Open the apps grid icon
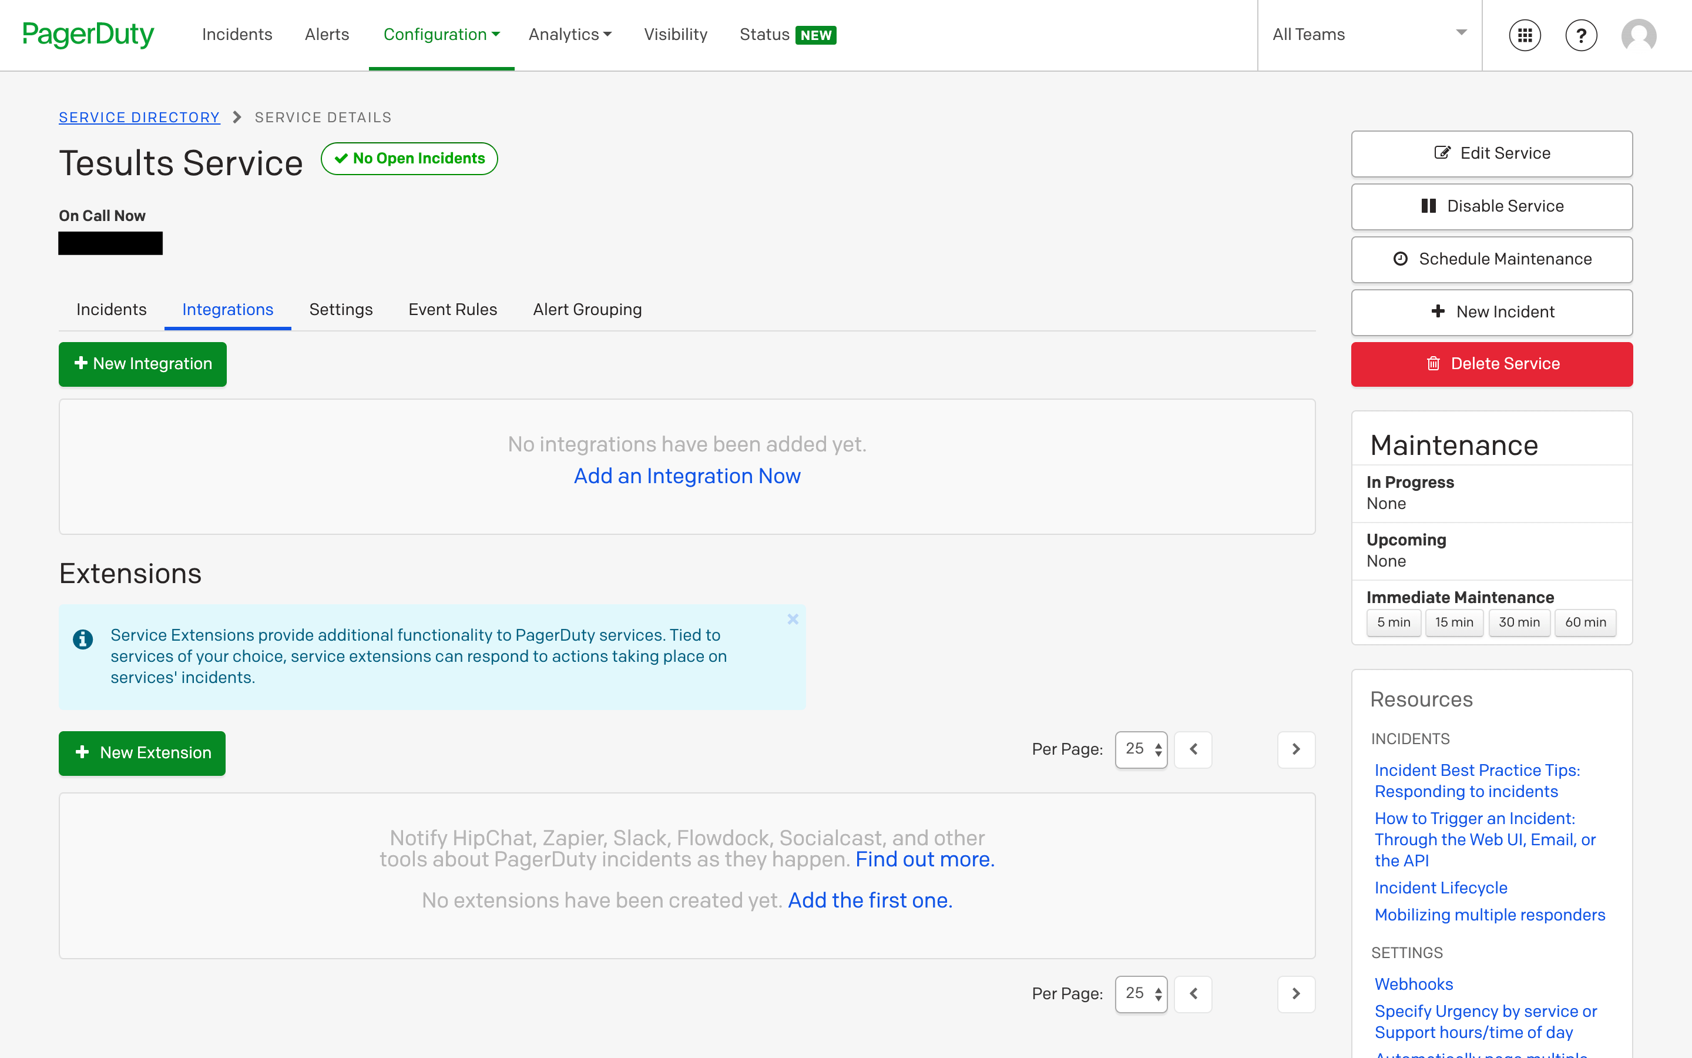 pos(1524,35)
